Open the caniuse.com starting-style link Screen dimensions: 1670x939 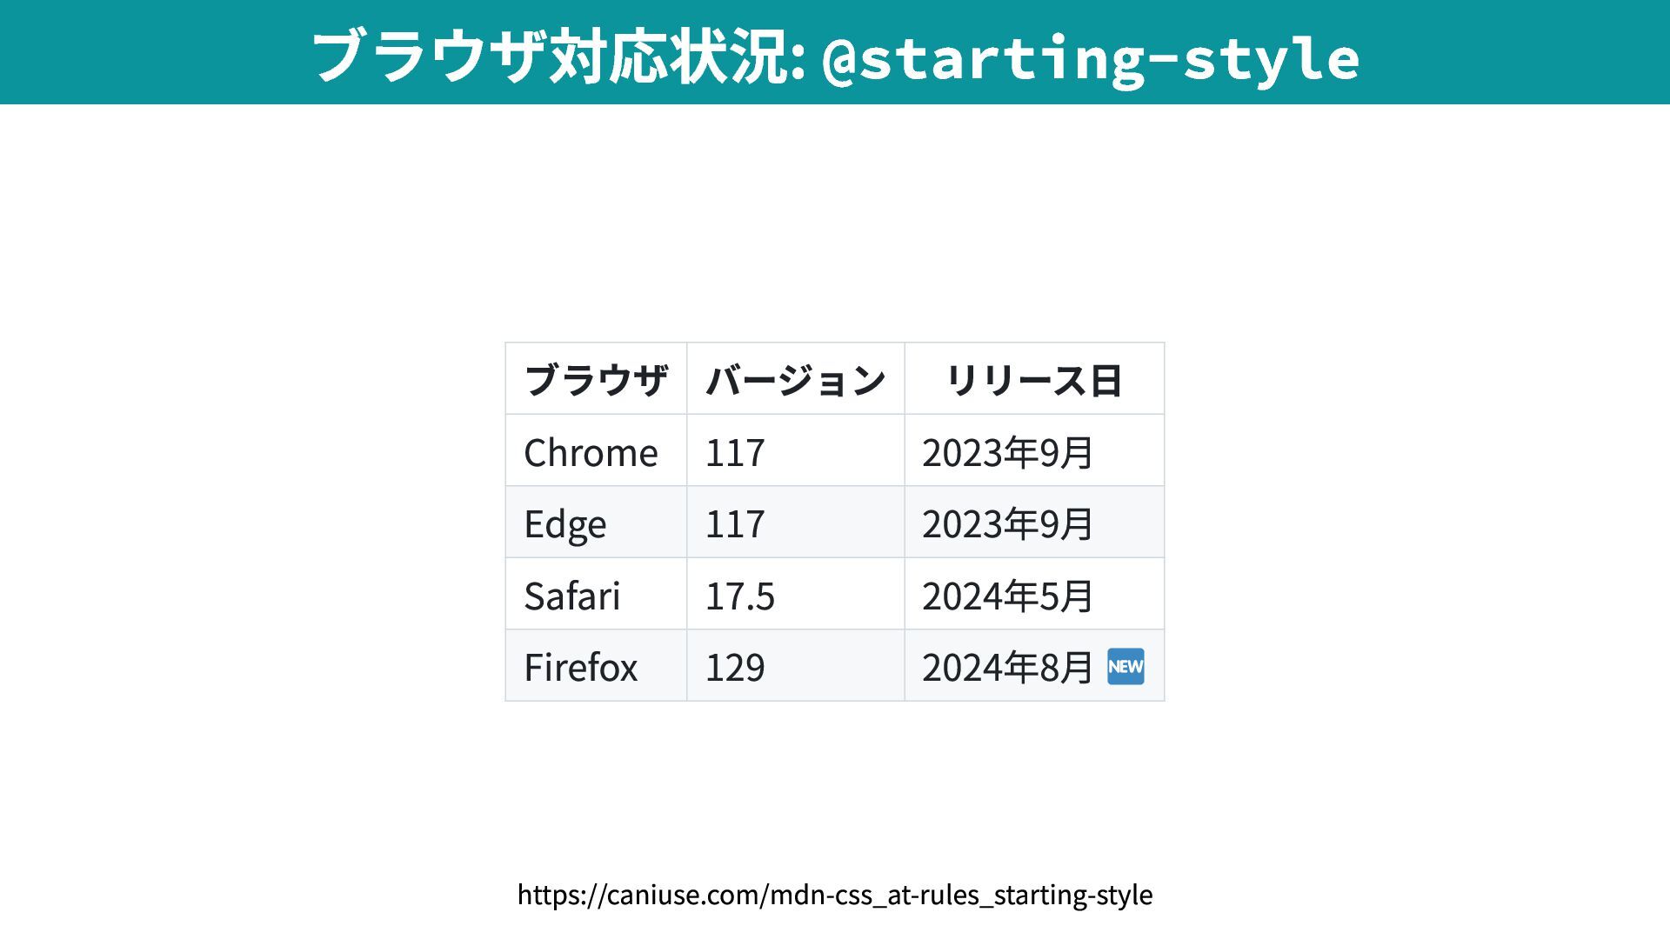tap(834, 894)
